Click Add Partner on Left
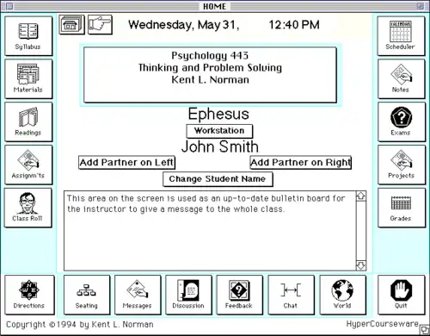This screenshot has height=336, width=430. coord(126,163)
